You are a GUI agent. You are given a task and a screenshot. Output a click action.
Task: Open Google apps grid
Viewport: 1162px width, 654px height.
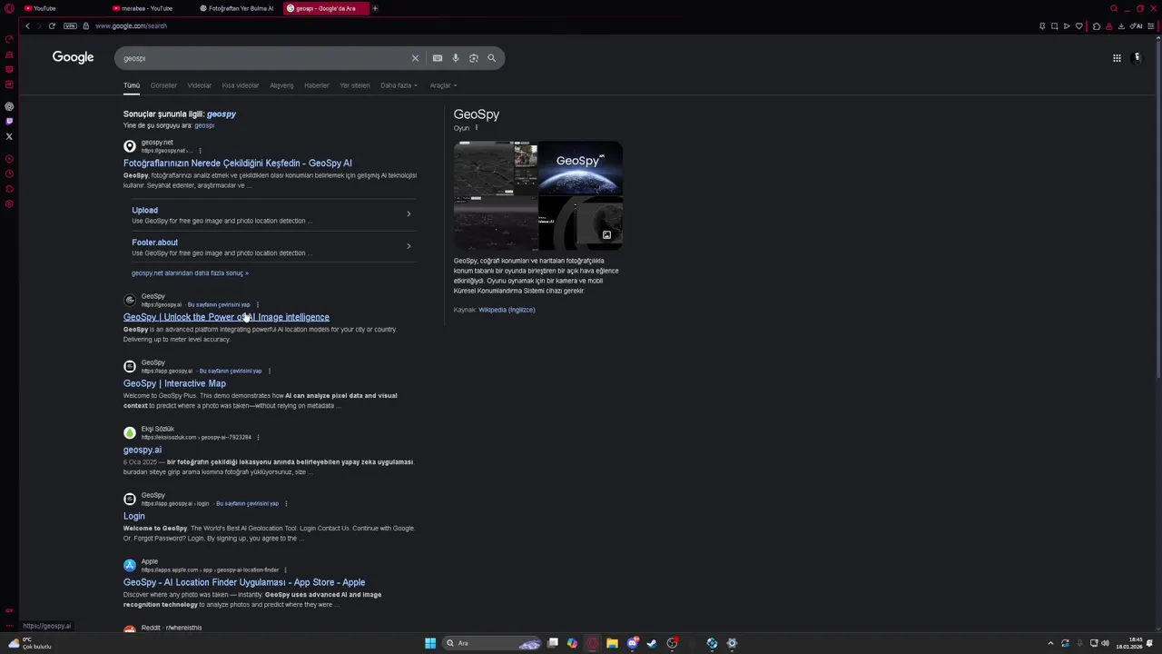click(x=1117, y=58)
